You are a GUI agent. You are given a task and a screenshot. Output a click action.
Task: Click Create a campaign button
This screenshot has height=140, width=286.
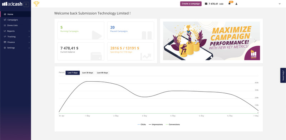tap(191, 4)
